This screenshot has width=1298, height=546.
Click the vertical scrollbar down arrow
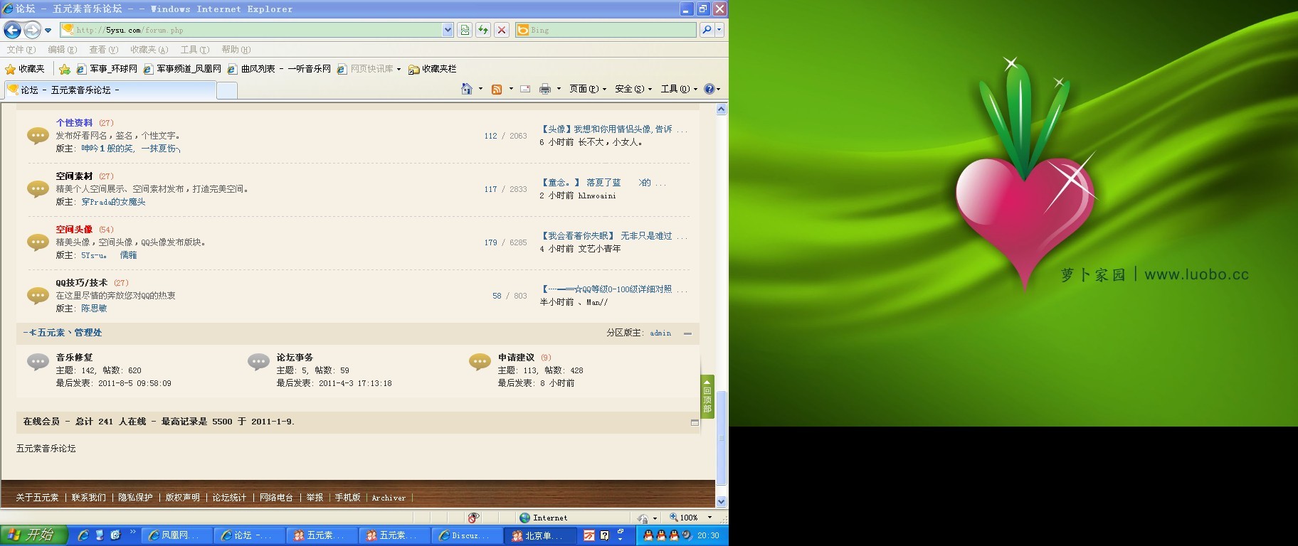[x=721, y=501]
